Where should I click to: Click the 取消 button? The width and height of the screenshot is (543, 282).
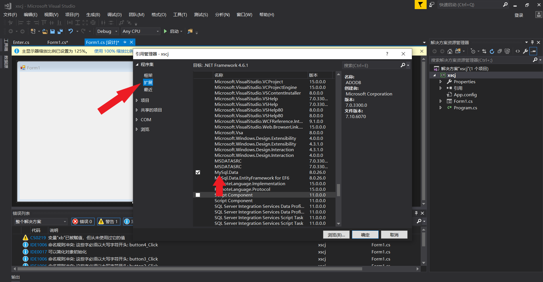[394, 235]
